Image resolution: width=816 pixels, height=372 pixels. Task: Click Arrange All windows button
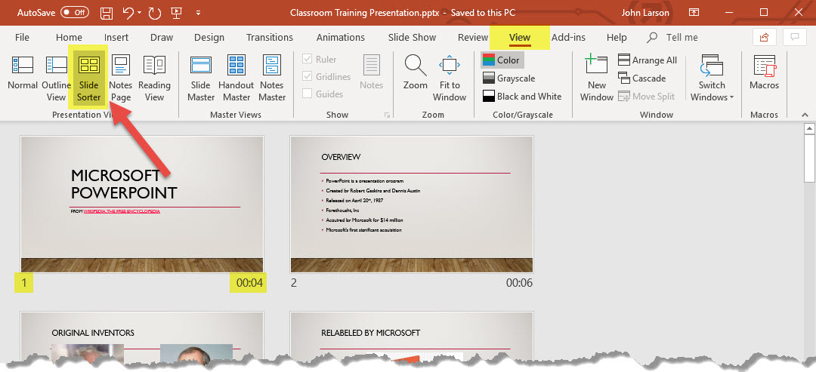[x=648, y=60]
